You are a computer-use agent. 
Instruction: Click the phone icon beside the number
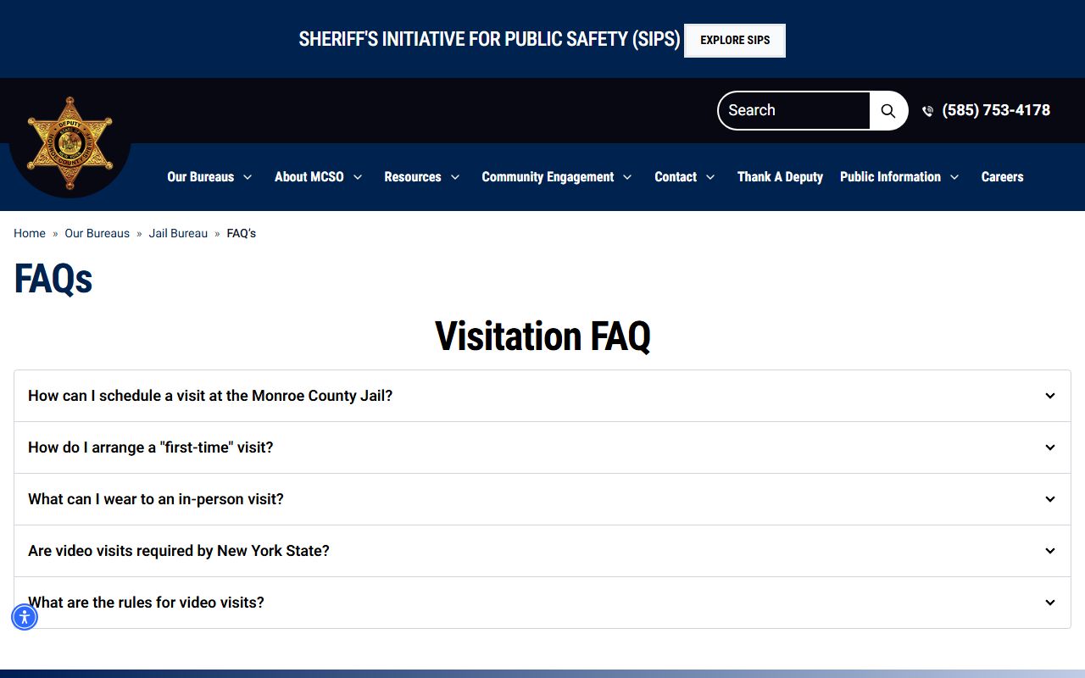(x=927, y=111)
